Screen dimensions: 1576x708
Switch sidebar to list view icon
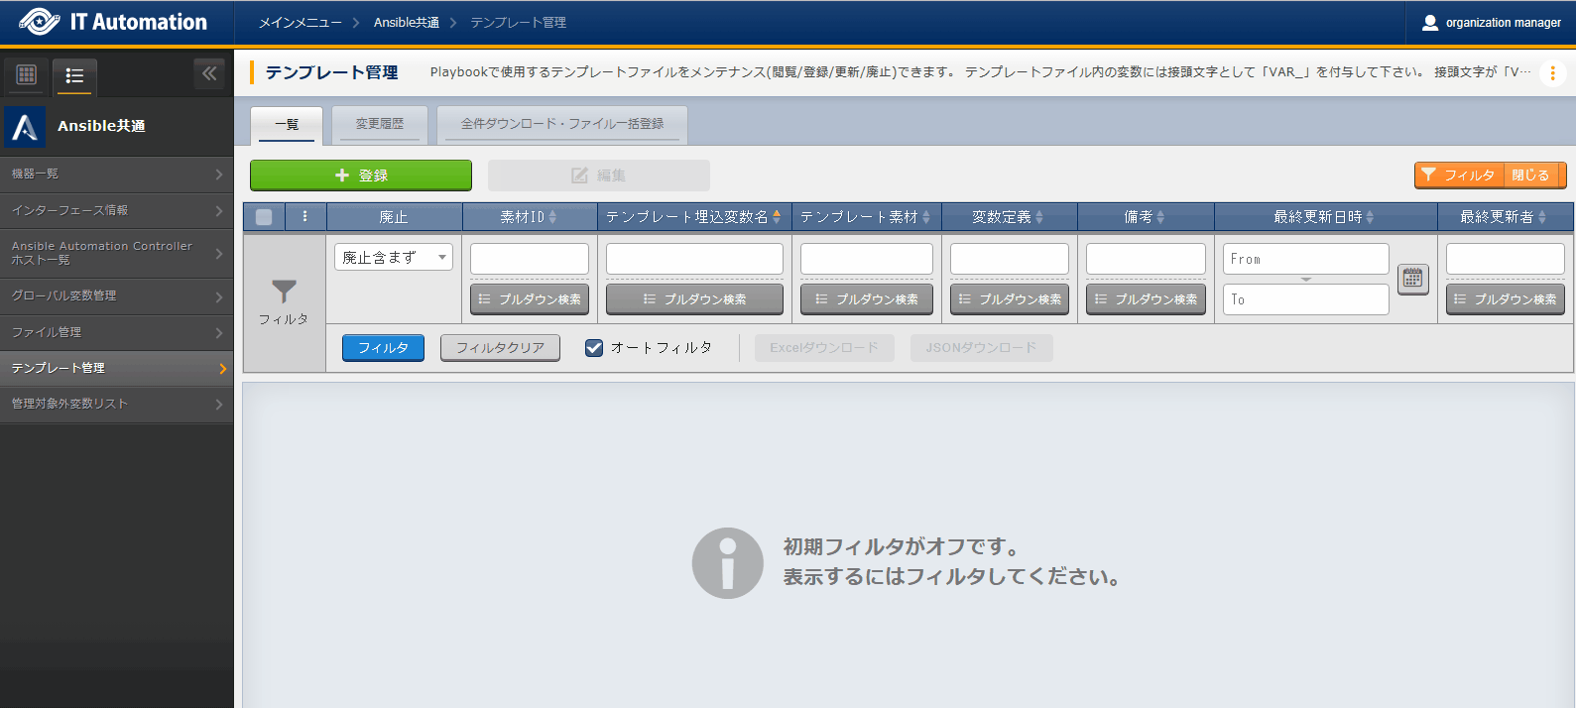click(x=74, y=75)
